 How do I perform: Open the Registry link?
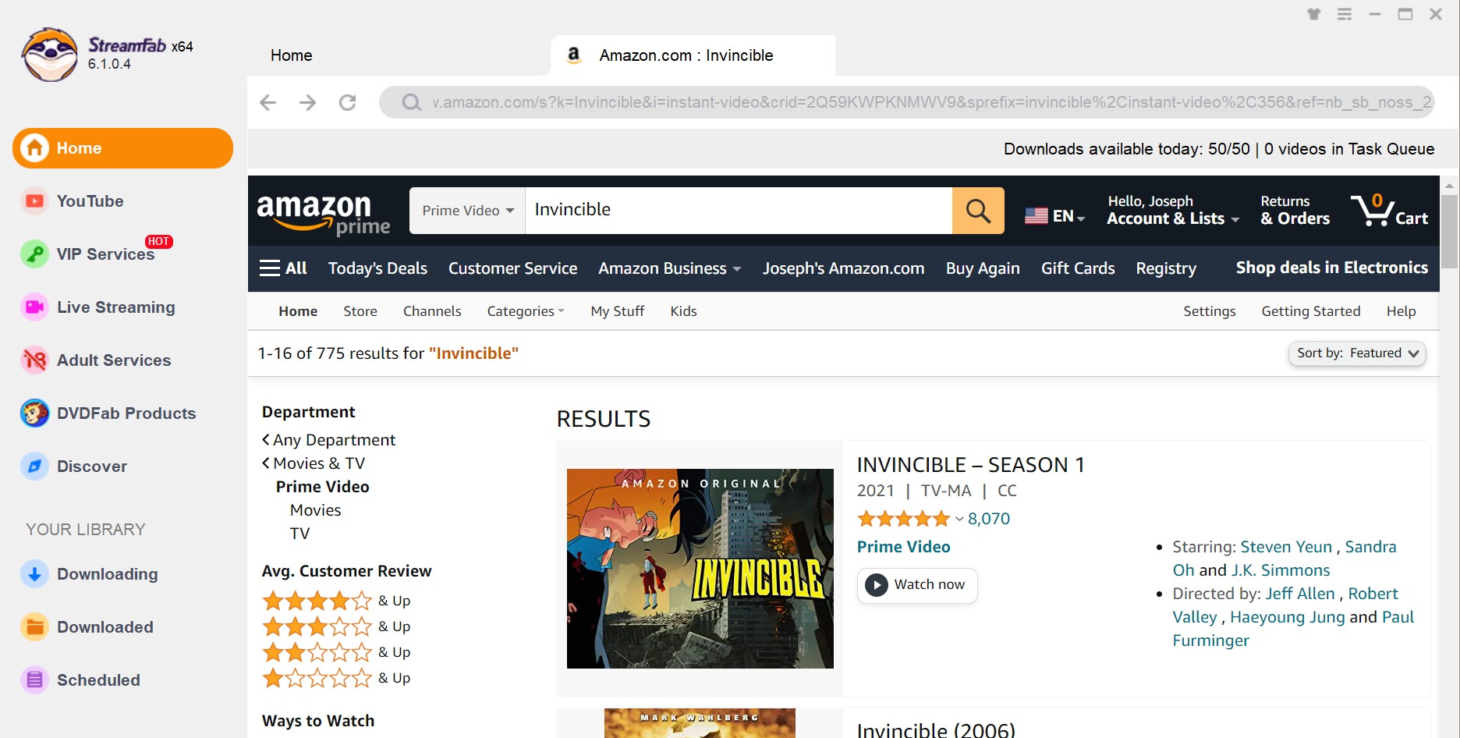point(1166,268)
